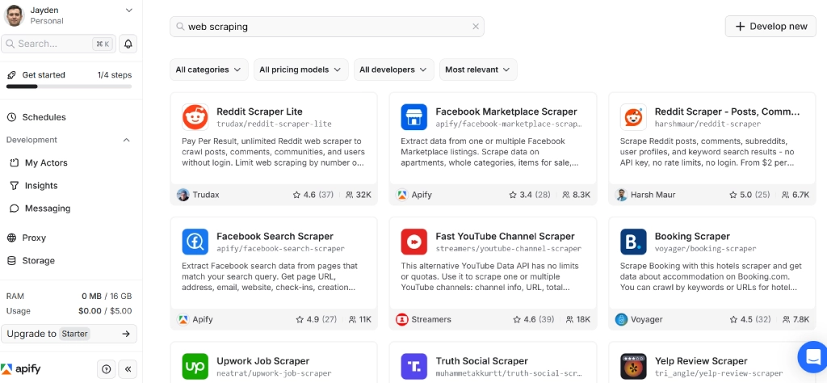This screenshot has width=827, height=383.
Task: Open the All pricing models dropdown
Action: click(x=300, y=69)
